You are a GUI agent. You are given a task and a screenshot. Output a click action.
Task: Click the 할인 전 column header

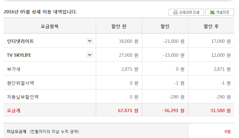119,26
